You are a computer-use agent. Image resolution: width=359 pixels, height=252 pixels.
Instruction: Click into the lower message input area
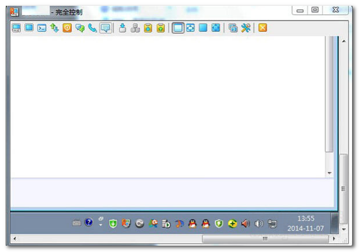coord(172,192)
